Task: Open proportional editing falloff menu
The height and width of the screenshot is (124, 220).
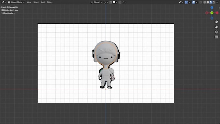Action: 124,2
